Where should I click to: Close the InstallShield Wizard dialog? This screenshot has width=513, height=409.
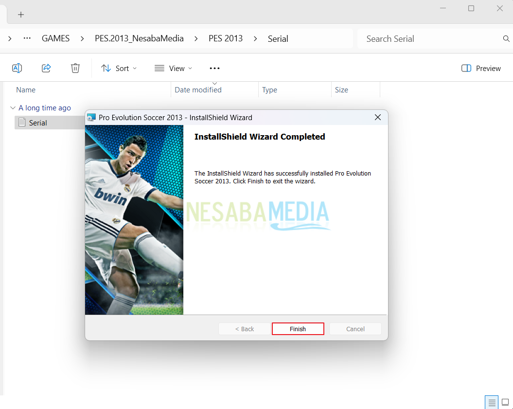377,118
